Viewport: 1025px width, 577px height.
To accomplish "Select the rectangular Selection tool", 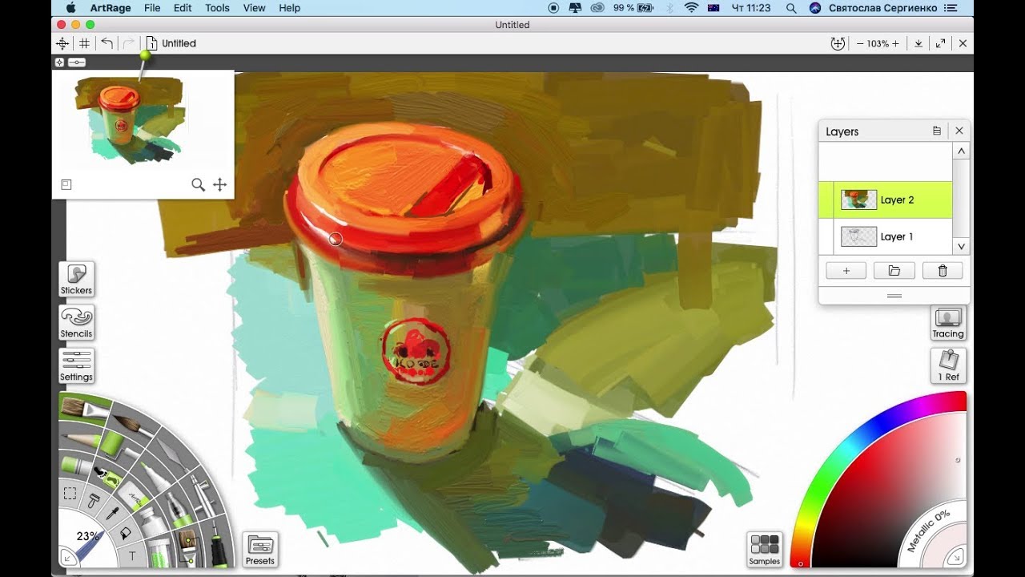I will click(x=70, y=494).
